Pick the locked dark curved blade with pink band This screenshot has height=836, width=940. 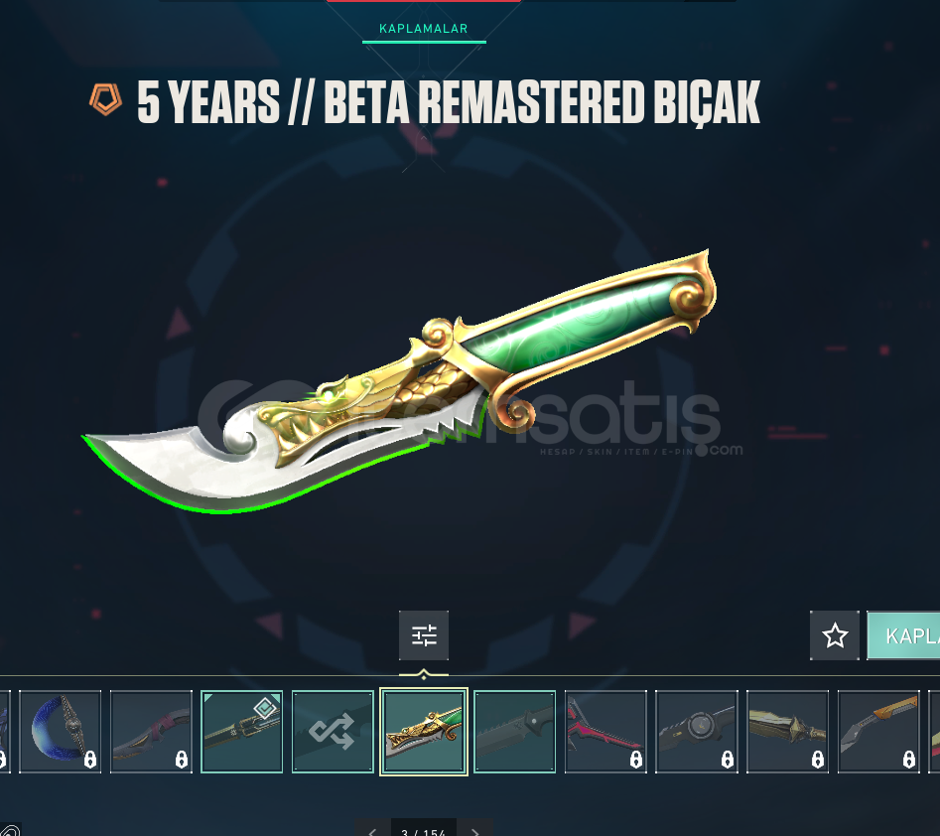point(151,731)
